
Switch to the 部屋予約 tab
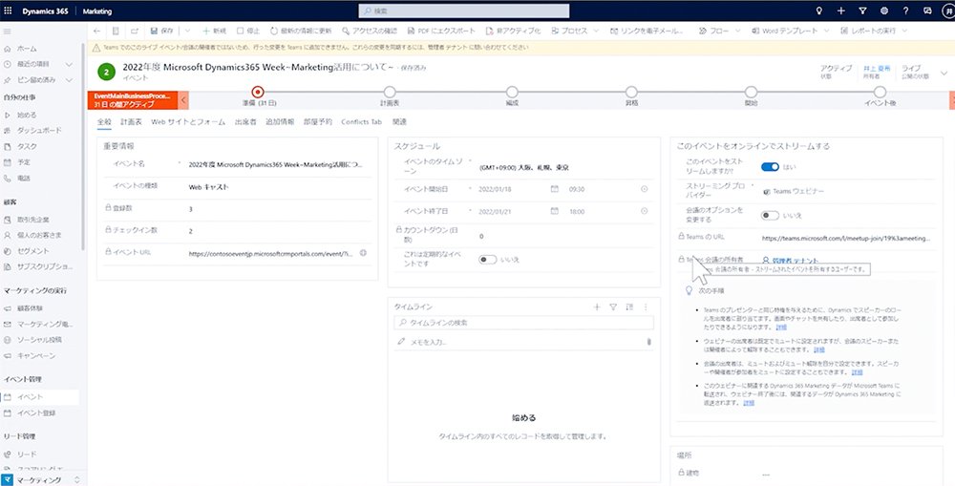[318, 122]
